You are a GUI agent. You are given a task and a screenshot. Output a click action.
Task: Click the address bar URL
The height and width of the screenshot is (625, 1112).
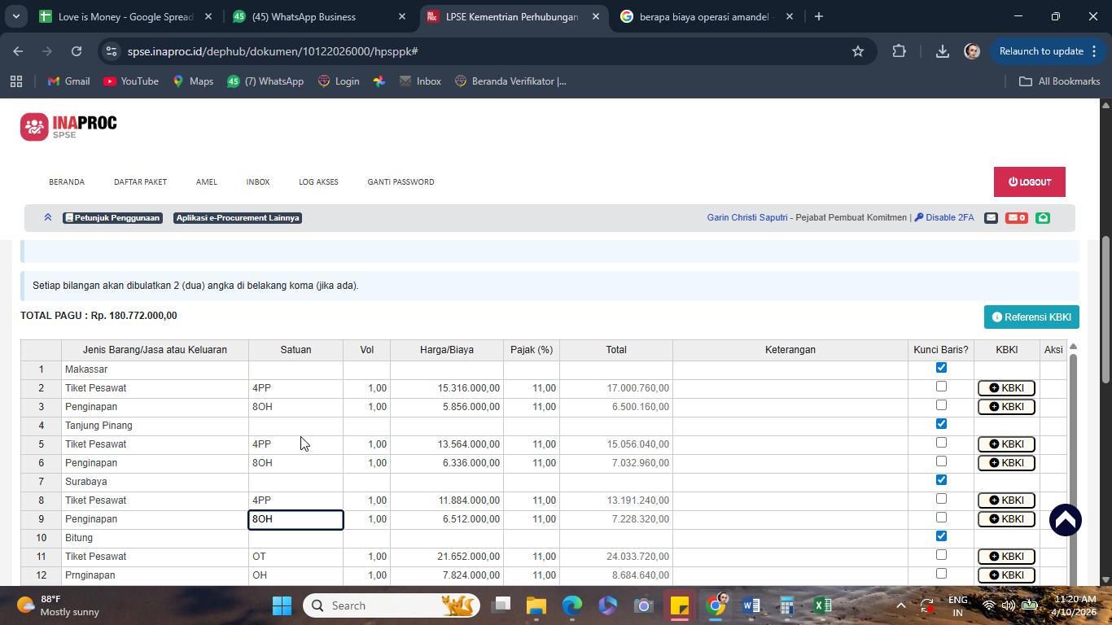(273, 51)
